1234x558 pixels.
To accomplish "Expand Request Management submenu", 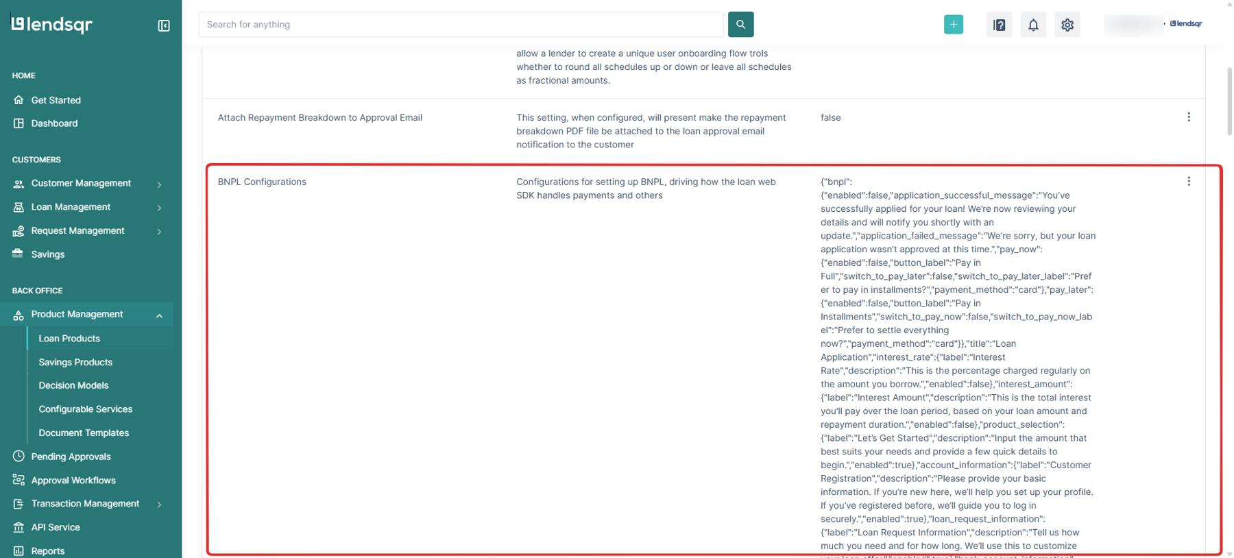I will pos(159,231).
